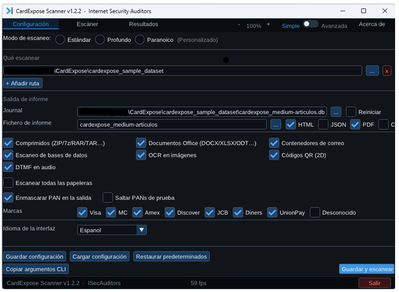Switch to the Escáner tab

(x=87, y=24)
